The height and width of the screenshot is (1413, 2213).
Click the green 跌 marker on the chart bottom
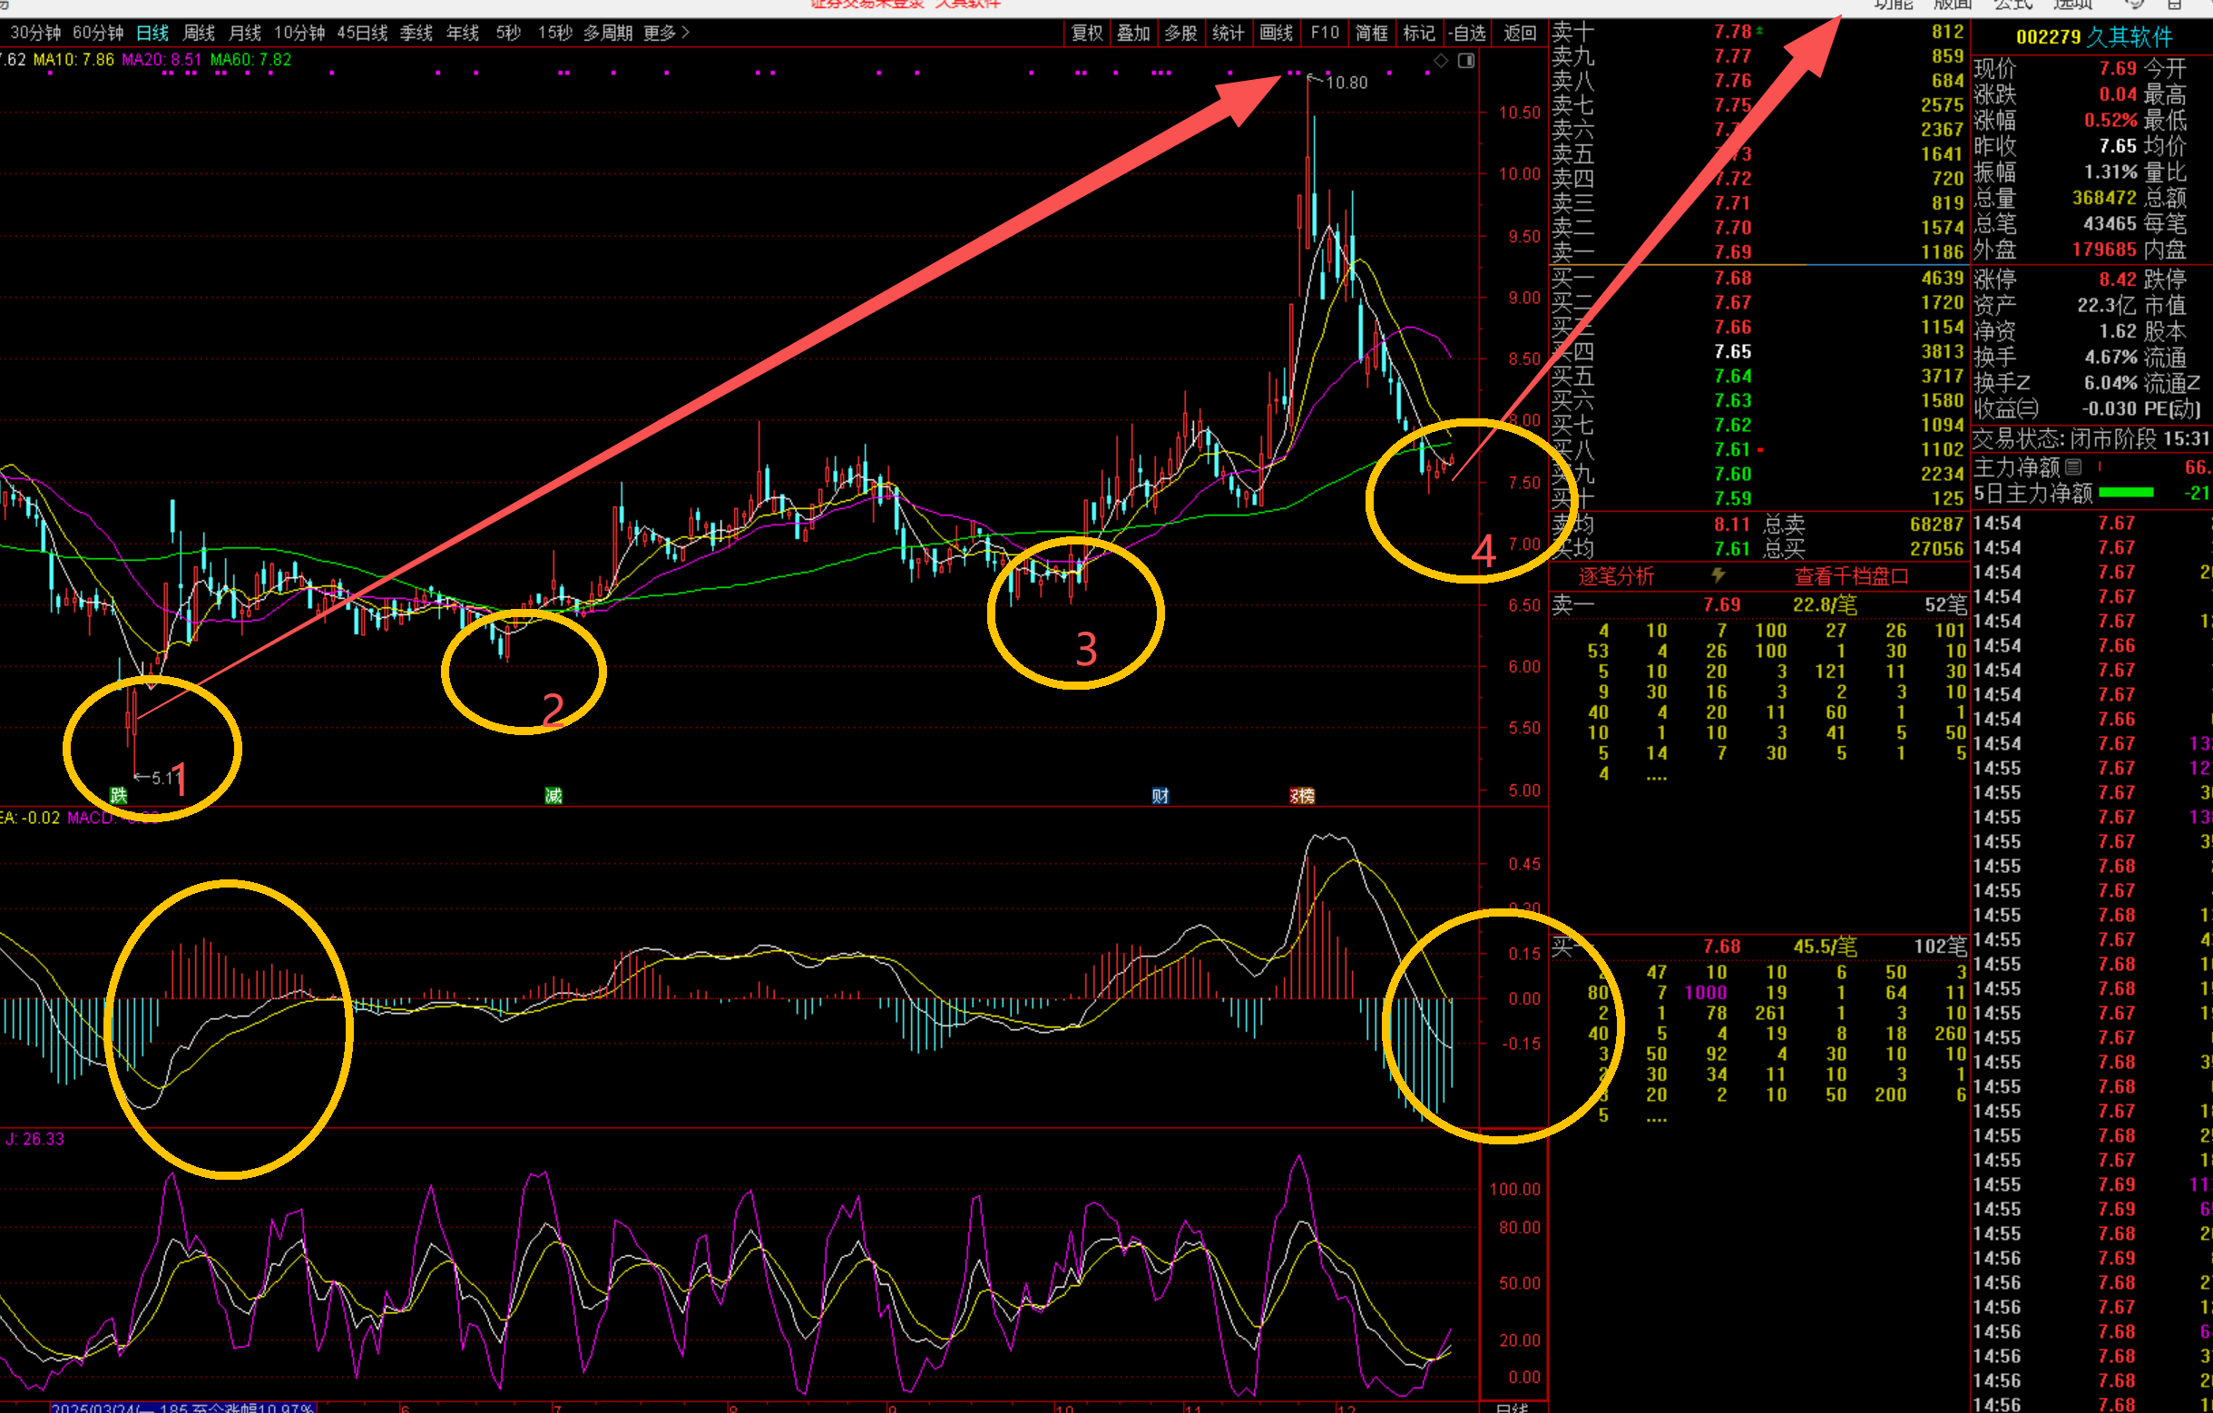[119, 795]
